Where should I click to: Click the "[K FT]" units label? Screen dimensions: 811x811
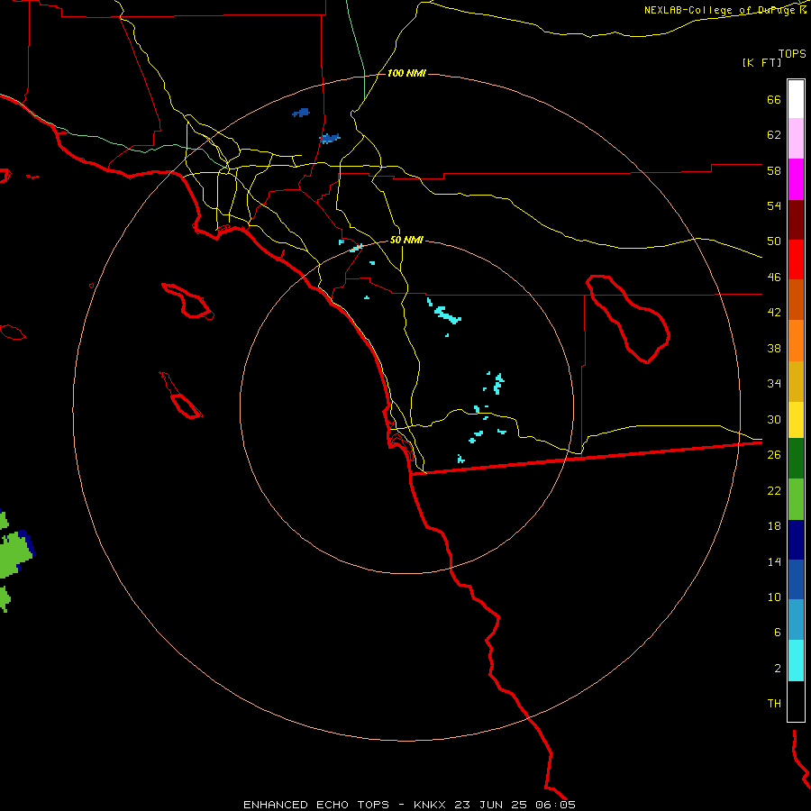[761, 62]
